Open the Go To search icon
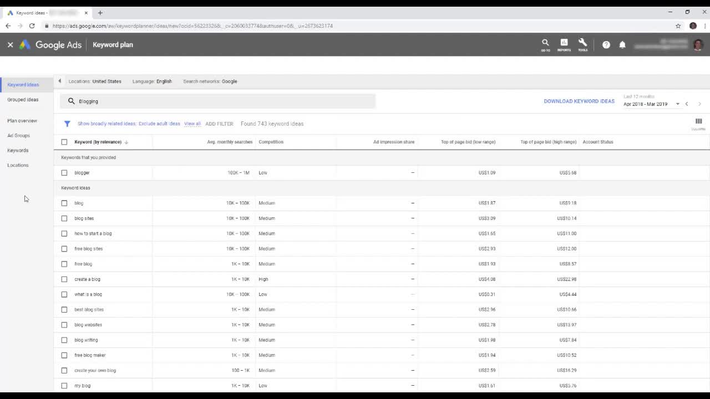The height and width of the screenshot is (399, 710). [x=545, y=45]
